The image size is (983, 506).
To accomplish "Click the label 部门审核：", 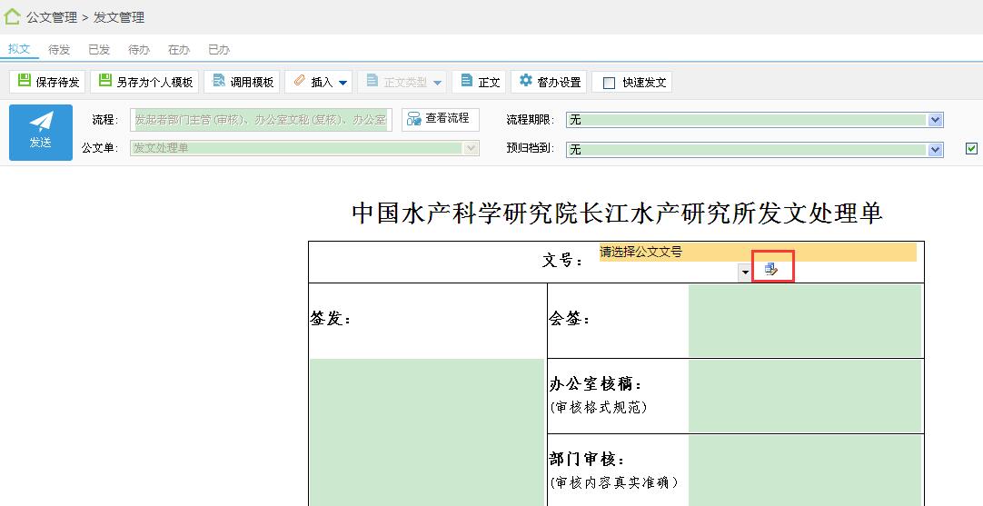I will [x=588, y=460].
